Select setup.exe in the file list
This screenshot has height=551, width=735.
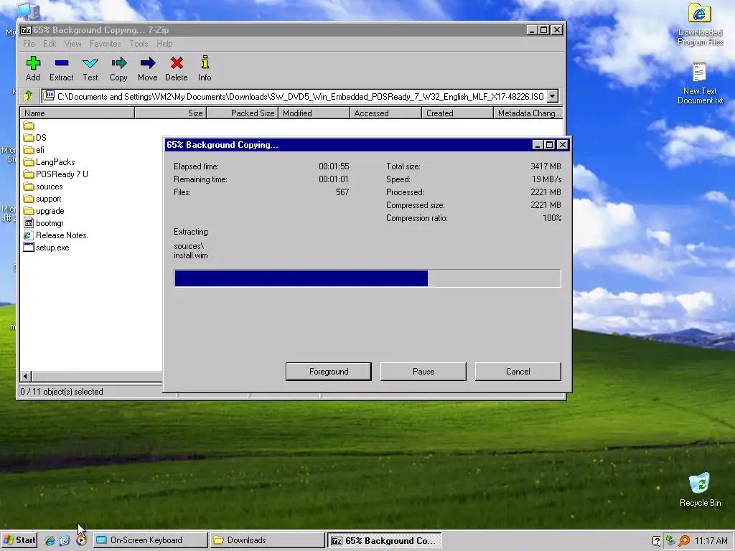47,248
